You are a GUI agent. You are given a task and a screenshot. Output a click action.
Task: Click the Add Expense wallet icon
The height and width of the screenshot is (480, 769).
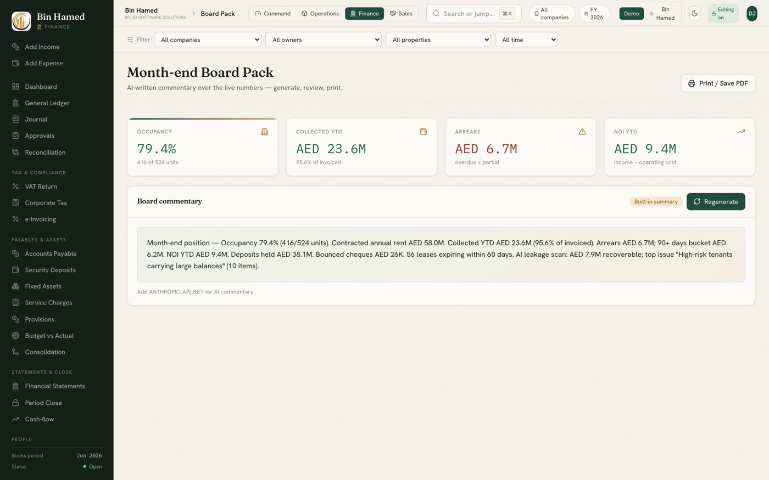(x=15, y=63)
